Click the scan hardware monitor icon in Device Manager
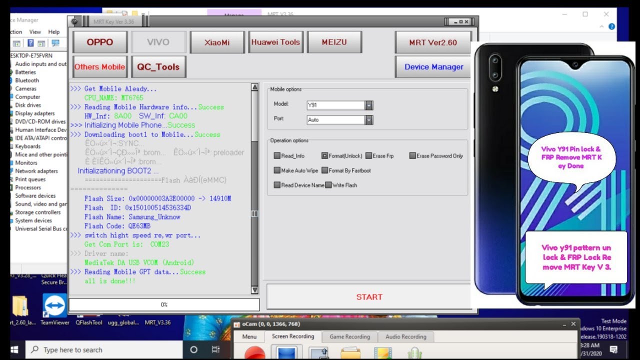The width and height of the screenshot is (640, 360). coord(55,43)
